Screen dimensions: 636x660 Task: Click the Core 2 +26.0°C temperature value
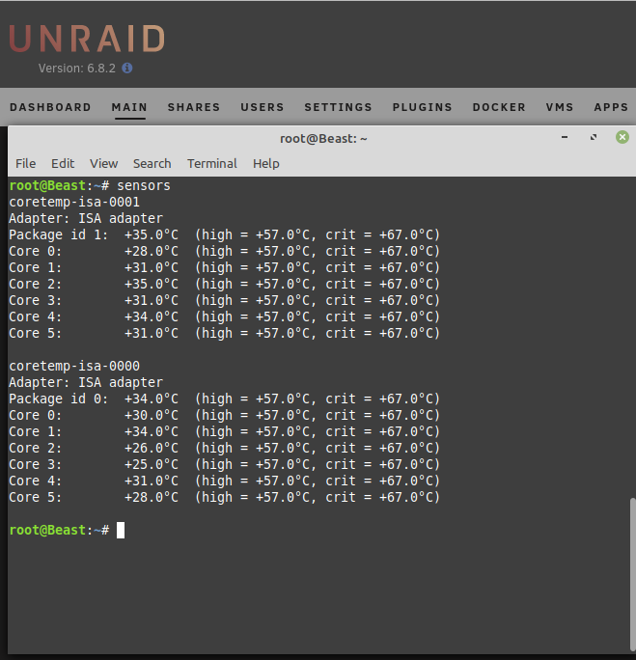[x=152, y=449]
